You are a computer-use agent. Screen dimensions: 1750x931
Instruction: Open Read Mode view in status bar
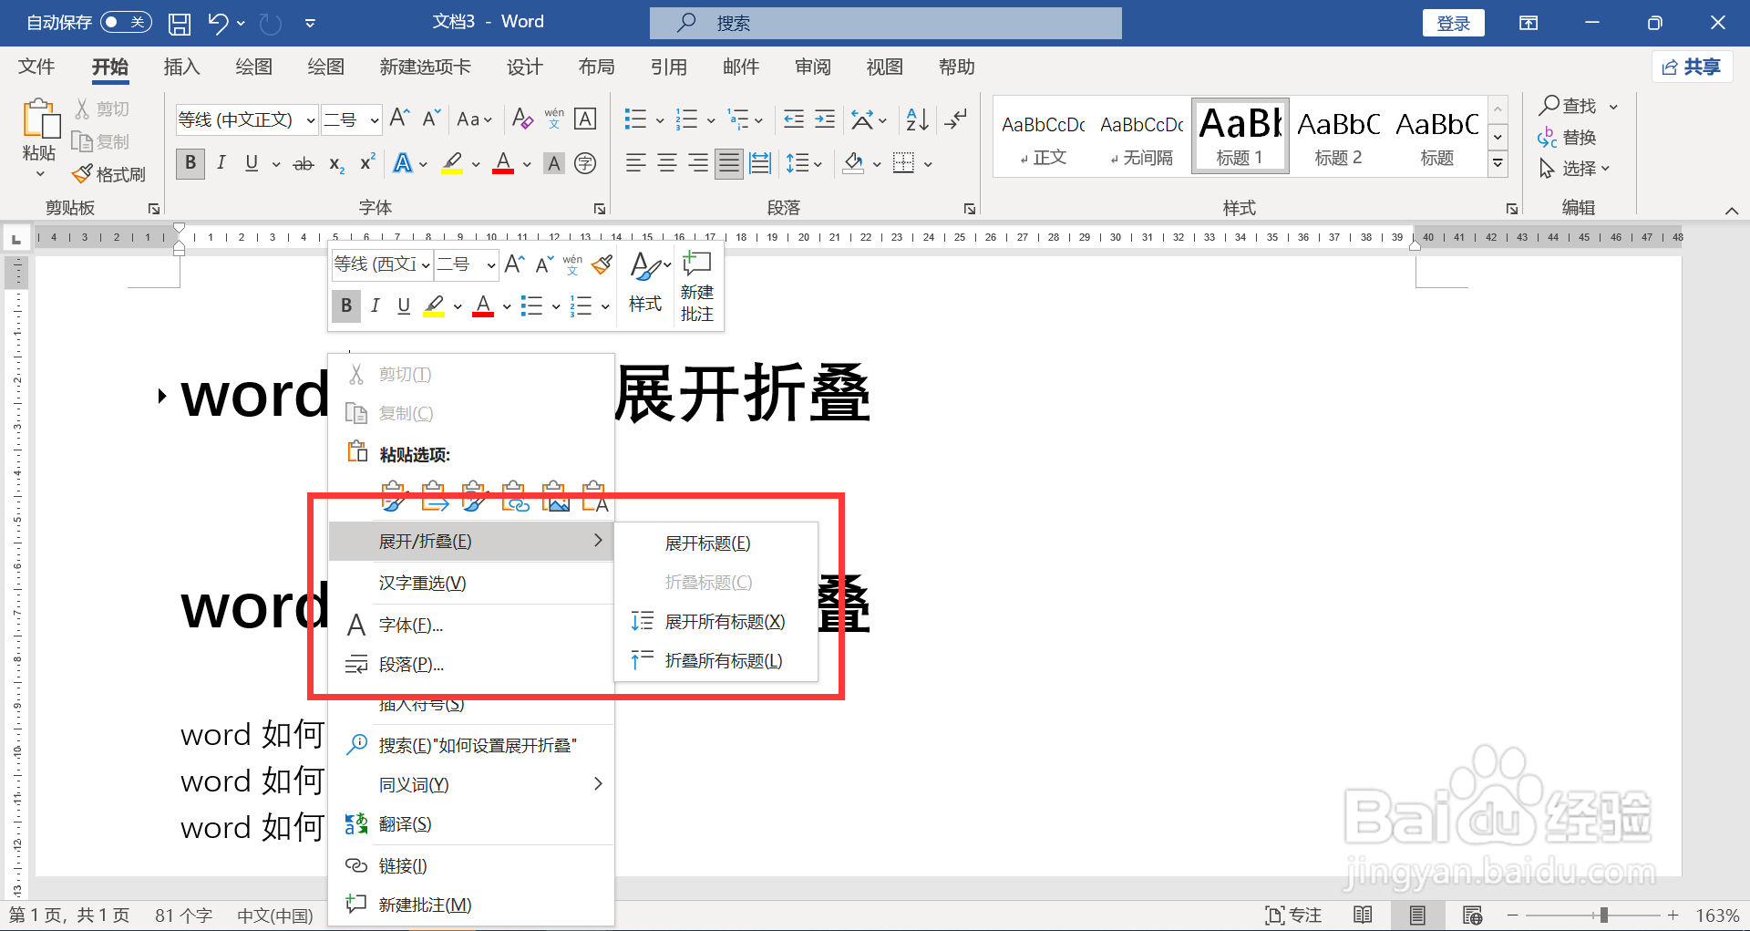(x=1363, y=915)
